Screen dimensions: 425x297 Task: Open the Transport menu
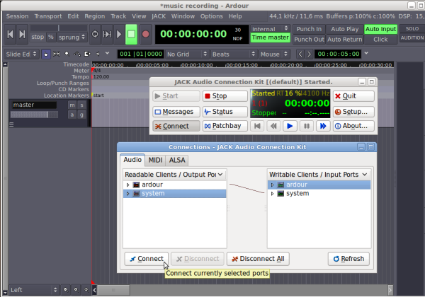click(x=48, y=16)
